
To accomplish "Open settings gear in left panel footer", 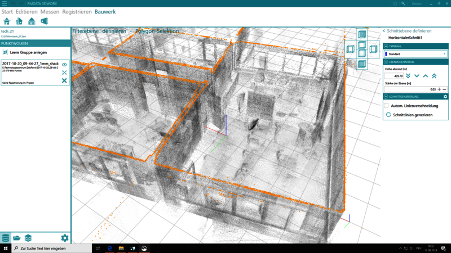I will coord(64,238).
